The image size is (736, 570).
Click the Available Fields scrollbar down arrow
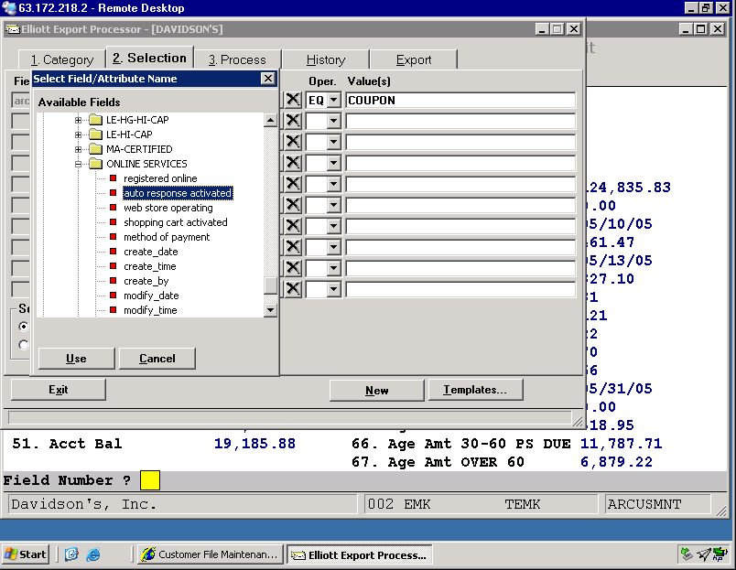click(x=270, y=309)
